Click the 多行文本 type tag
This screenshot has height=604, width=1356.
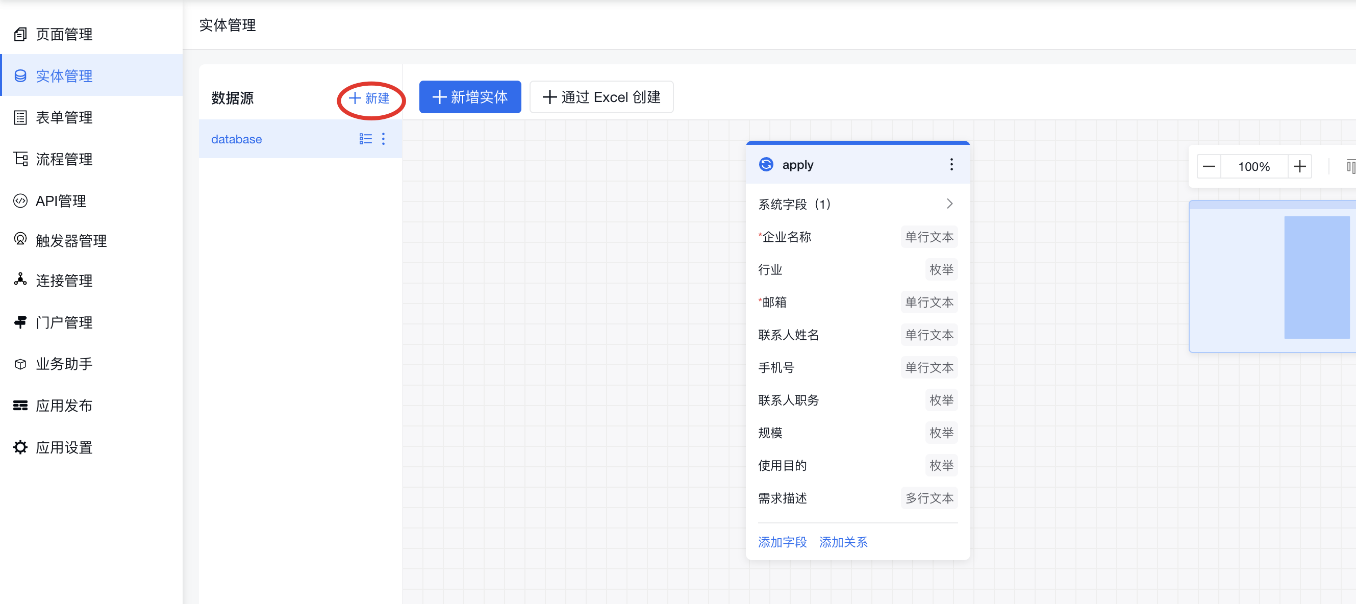coord(929,498)
